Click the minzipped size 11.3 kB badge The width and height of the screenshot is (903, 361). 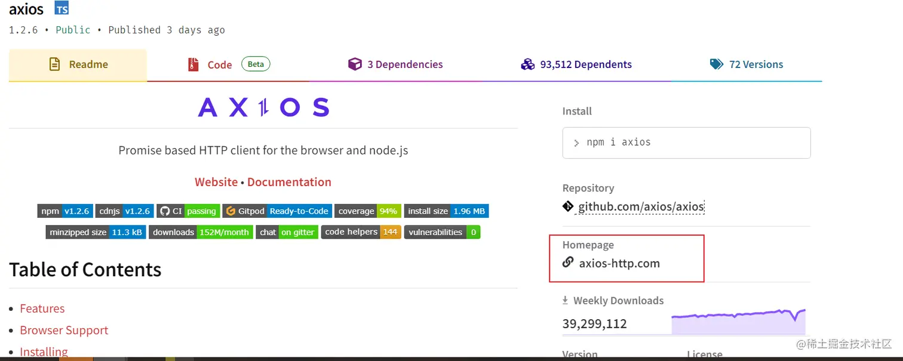click(96, 232)
